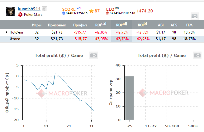Click the gold star rating icon
The image size is (204, 132).
pos(91,11)
